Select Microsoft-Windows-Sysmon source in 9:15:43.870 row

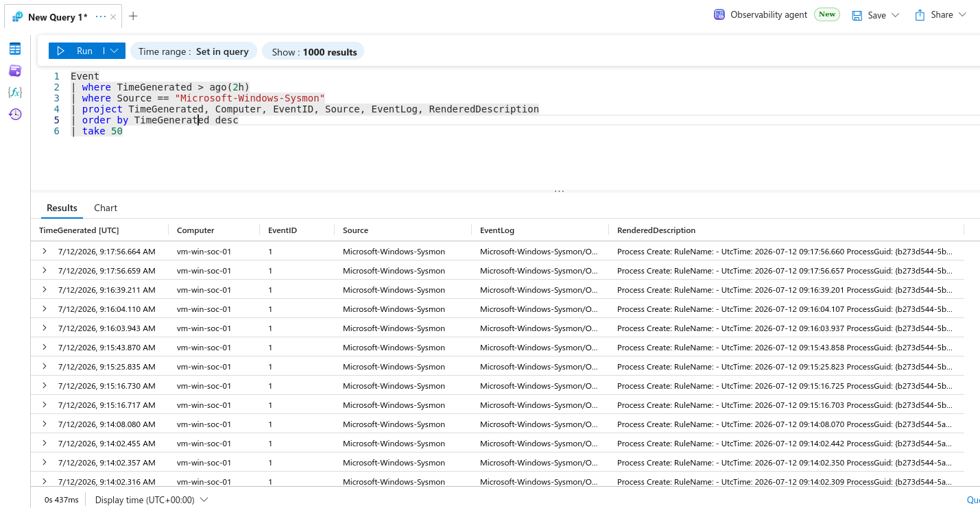click(x=394, y=348)
